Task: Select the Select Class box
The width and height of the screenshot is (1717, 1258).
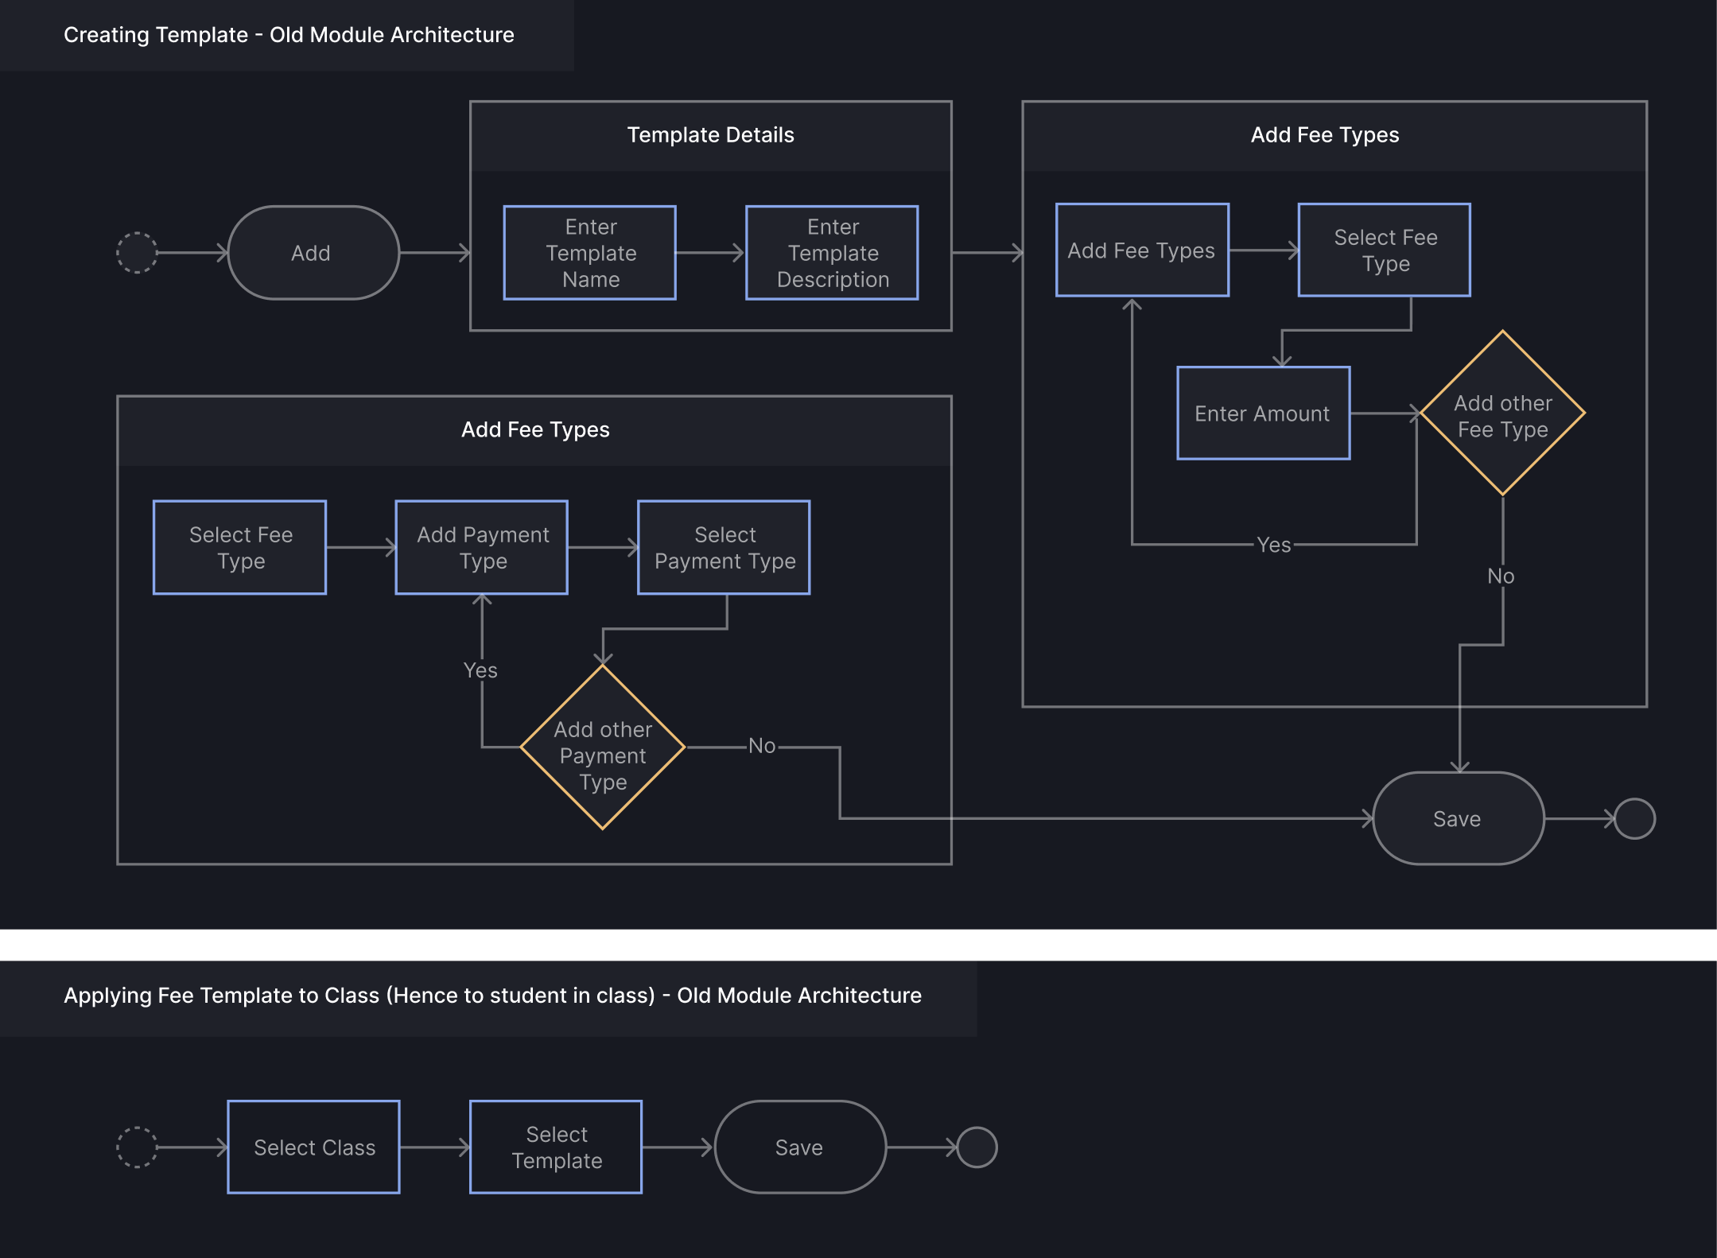Action: tap(313, 1147)
